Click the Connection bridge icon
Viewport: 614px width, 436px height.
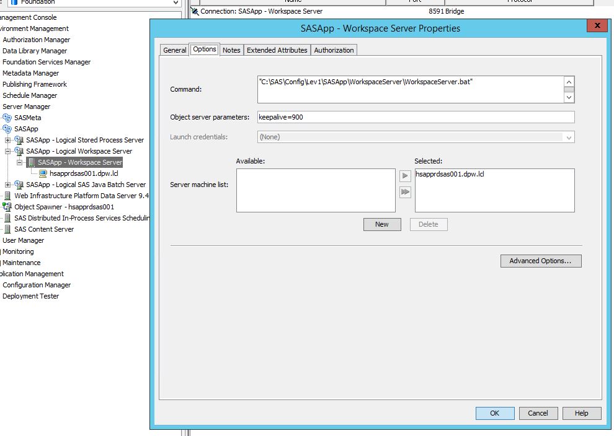[x=195, y=11]
